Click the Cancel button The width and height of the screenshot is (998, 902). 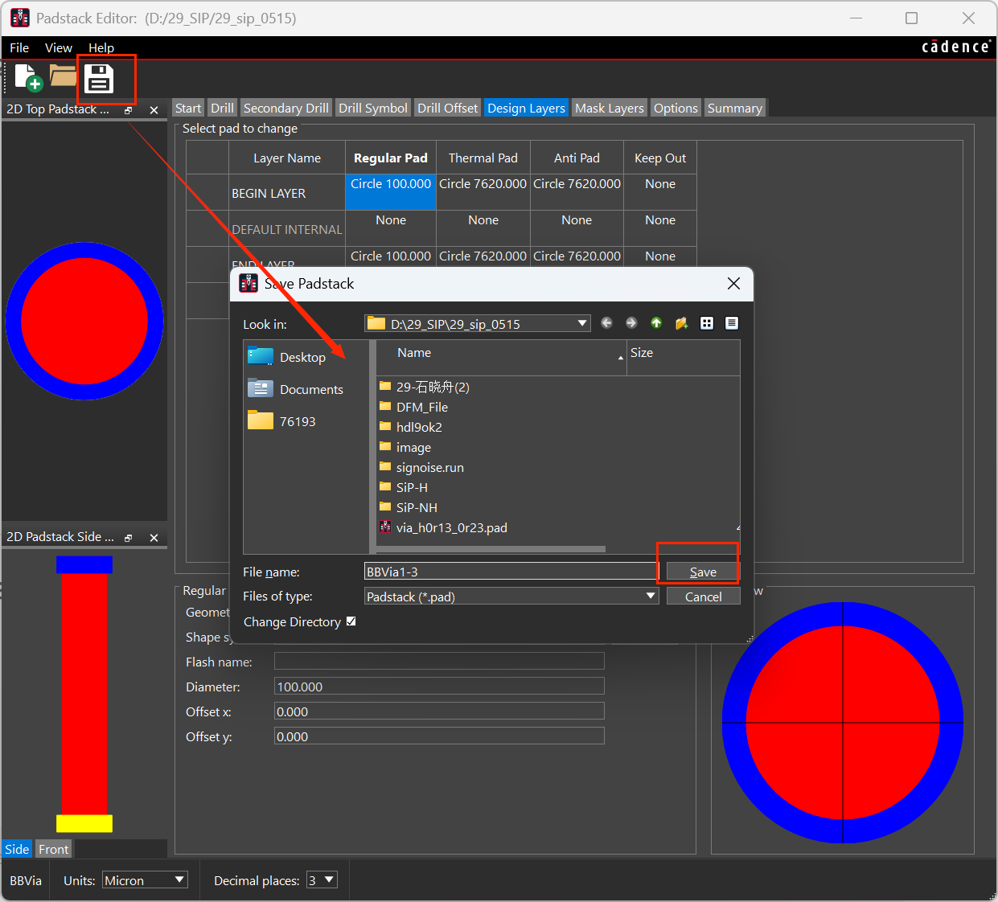(703, 597)
